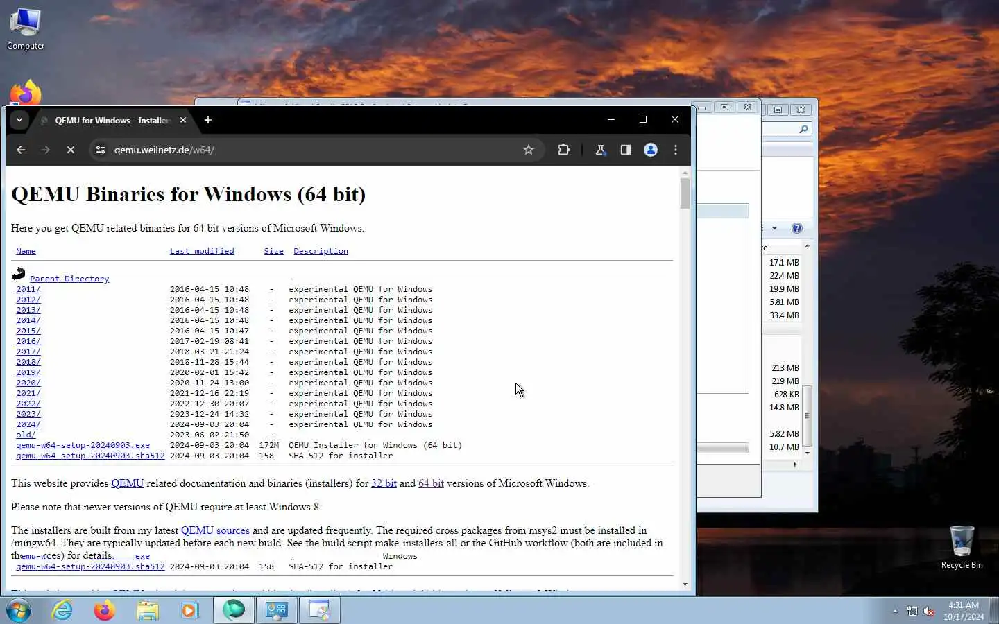Bookmark this page with the star

pos(529,150)
